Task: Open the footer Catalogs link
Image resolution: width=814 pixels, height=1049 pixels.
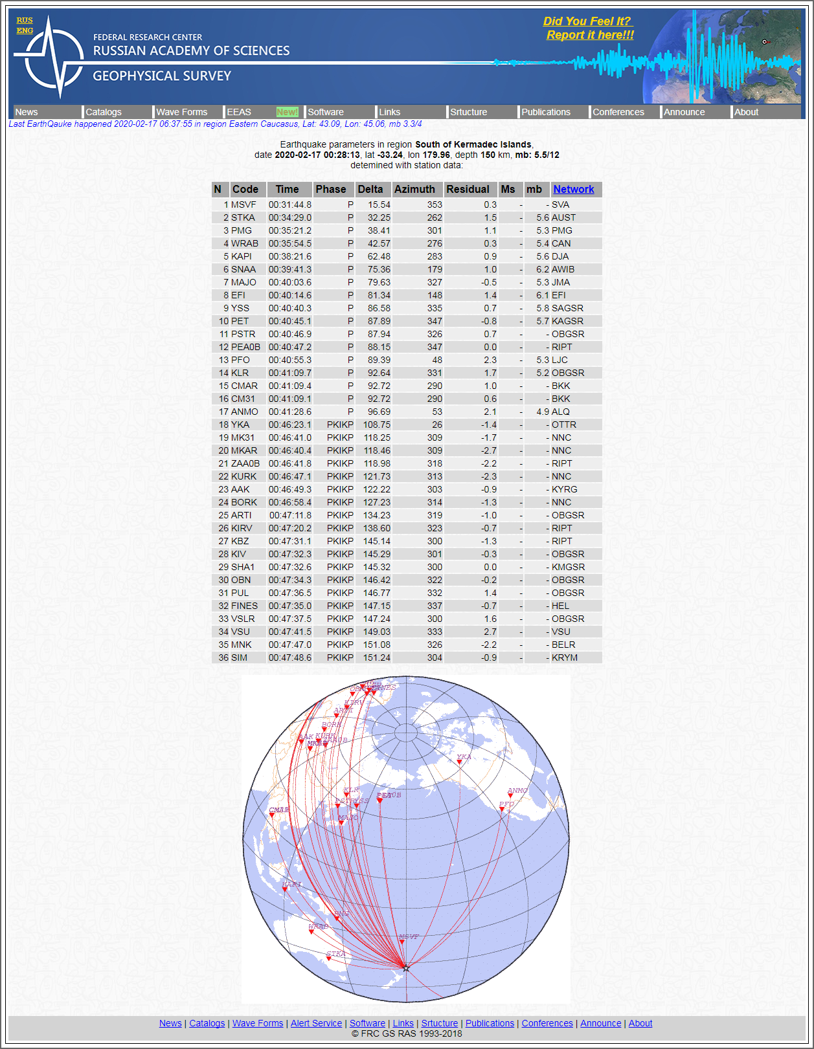Action: [207, 1023]
